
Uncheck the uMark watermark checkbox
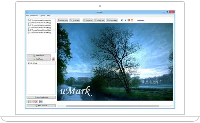pyautogui.click(x=29, y=63)
